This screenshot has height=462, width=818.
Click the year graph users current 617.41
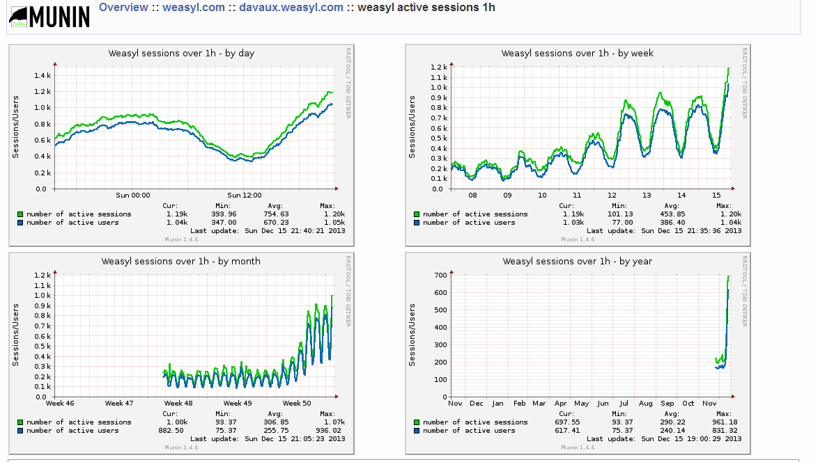(568, 431)
